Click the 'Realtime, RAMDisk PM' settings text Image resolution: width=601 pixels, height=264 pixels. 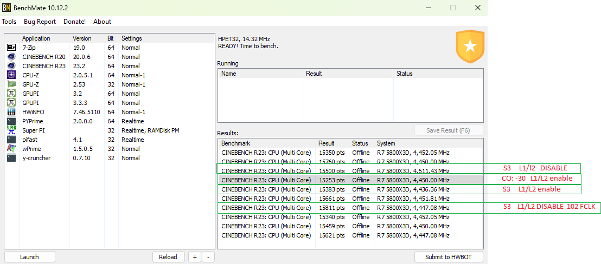click(x=151, y=130)
